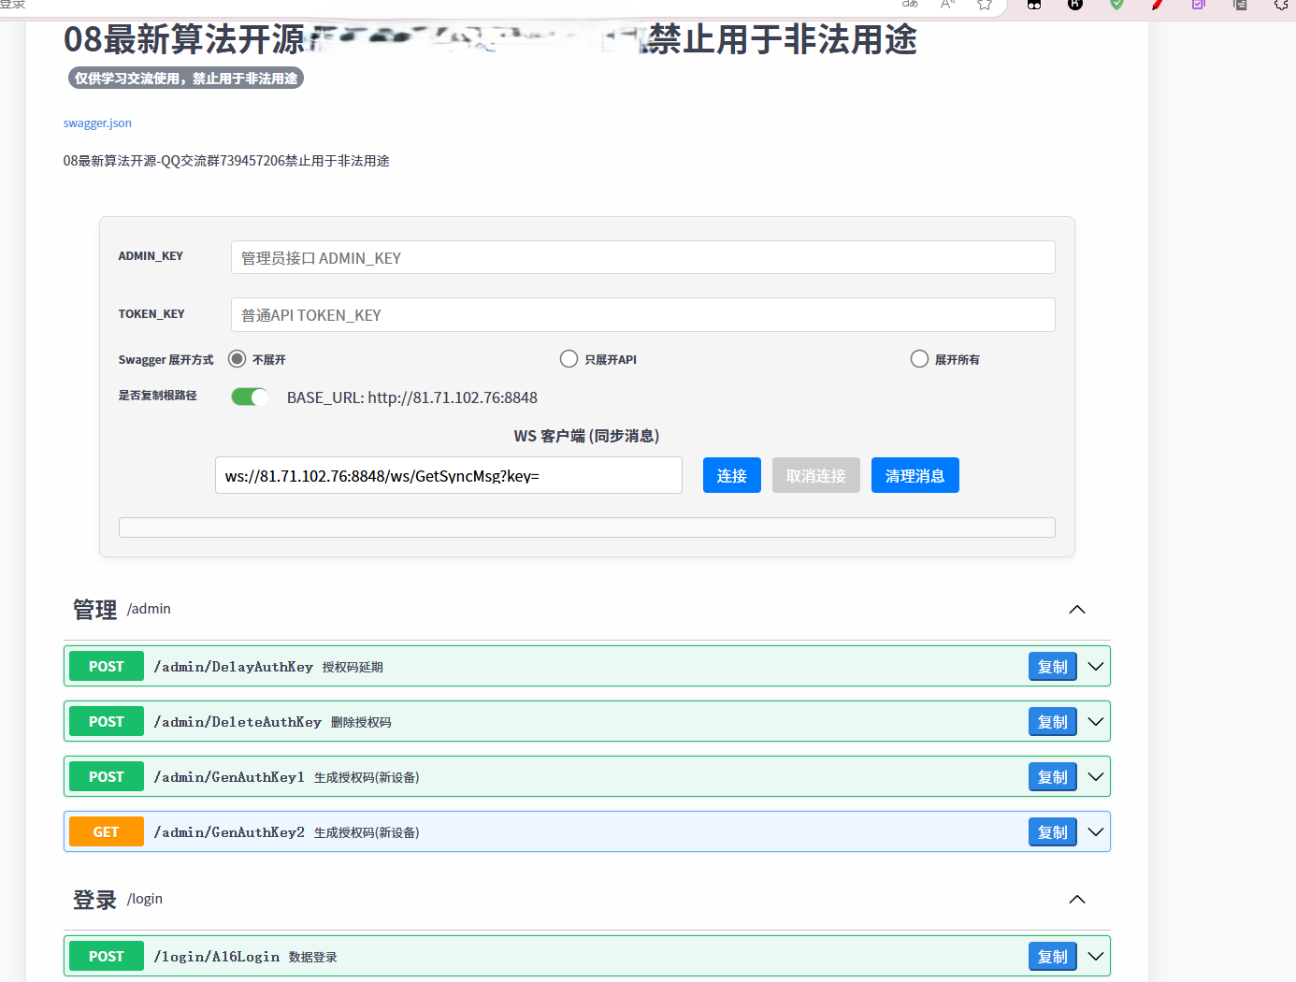Select the 不展开 radio option

pos(238,359)
